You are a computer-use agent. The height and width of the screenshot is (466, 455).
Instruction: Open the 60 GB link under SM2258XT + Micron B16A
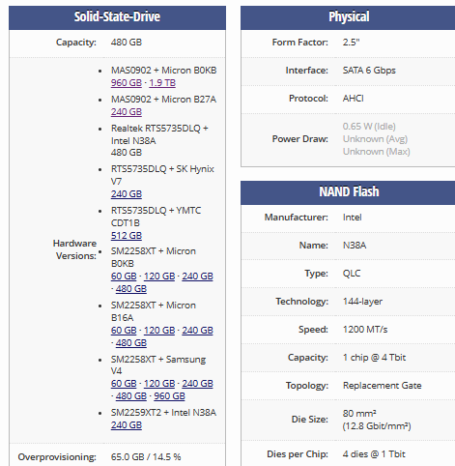[x=124, y=331]
